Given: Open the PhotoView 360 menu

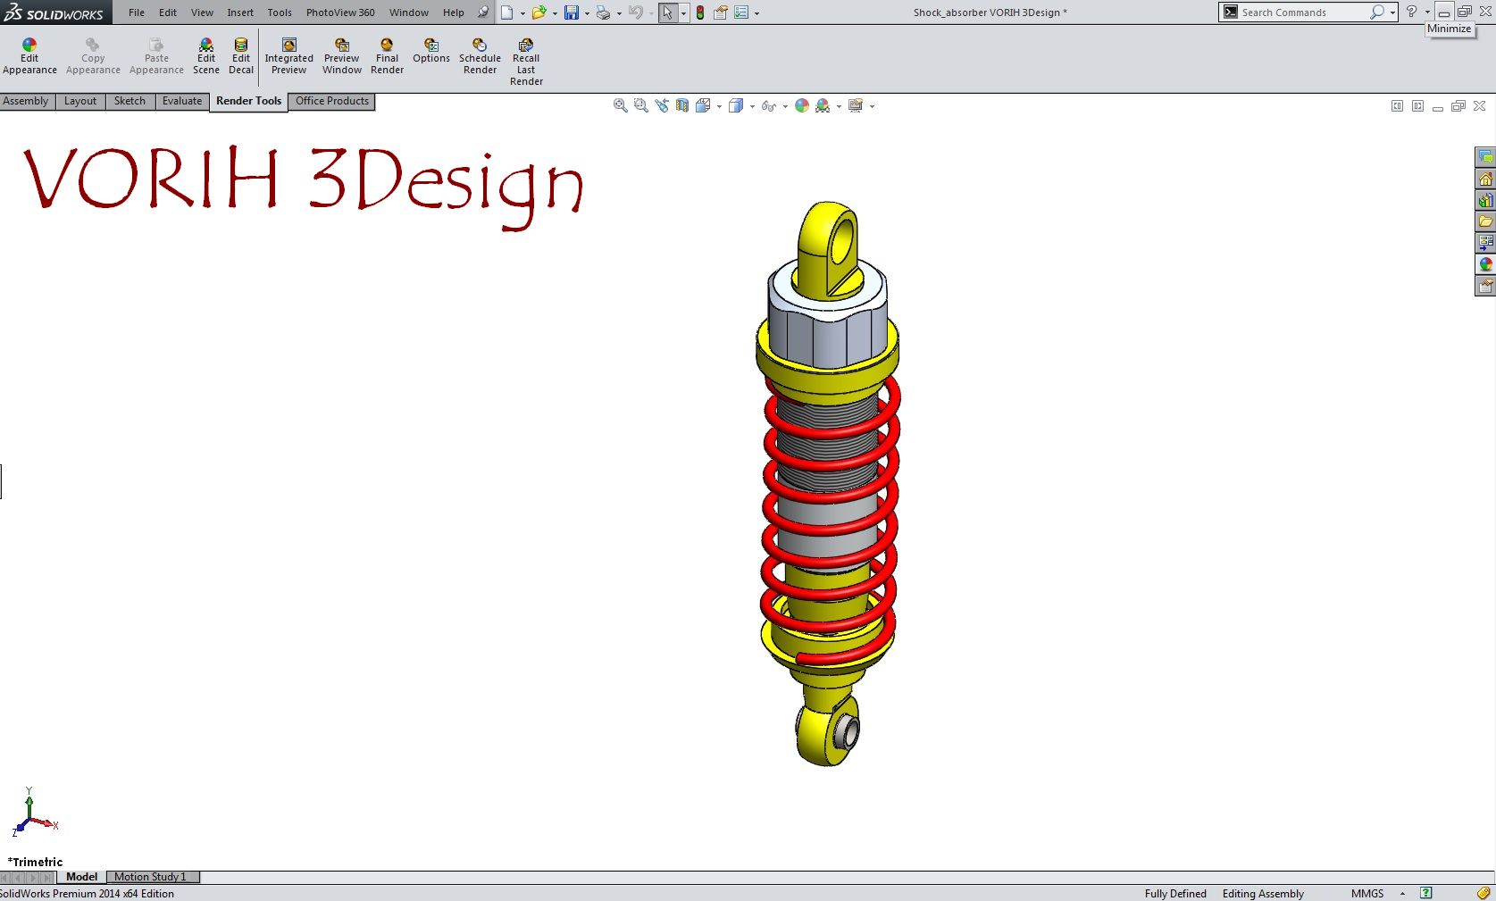Looking at the screenshot, I should 340,13.
